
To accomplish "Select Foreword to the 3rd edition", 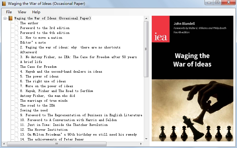I will tap(45, 28).
